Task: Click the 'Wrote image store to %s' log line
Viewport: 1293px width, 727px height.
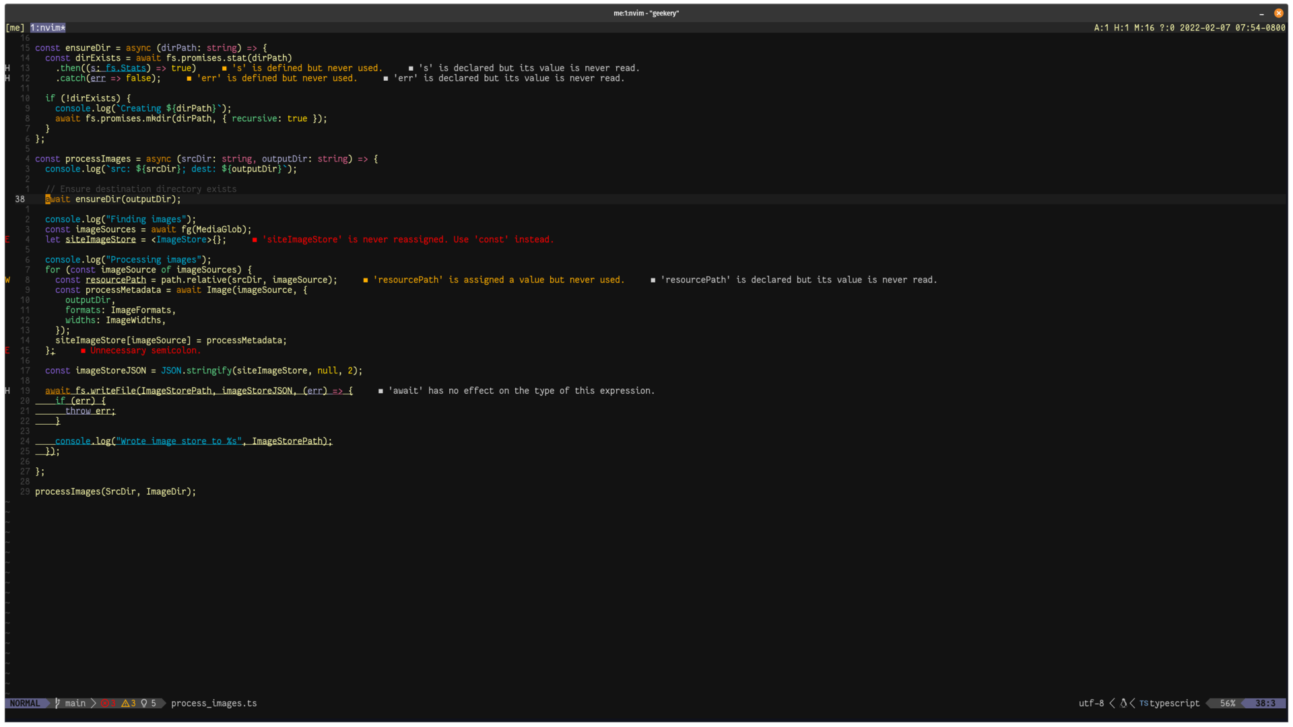Action: [193, 442]
